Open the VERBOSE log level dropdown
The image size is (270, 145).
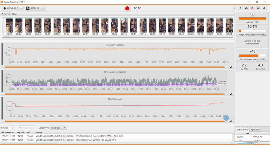[x=58, y=128]
